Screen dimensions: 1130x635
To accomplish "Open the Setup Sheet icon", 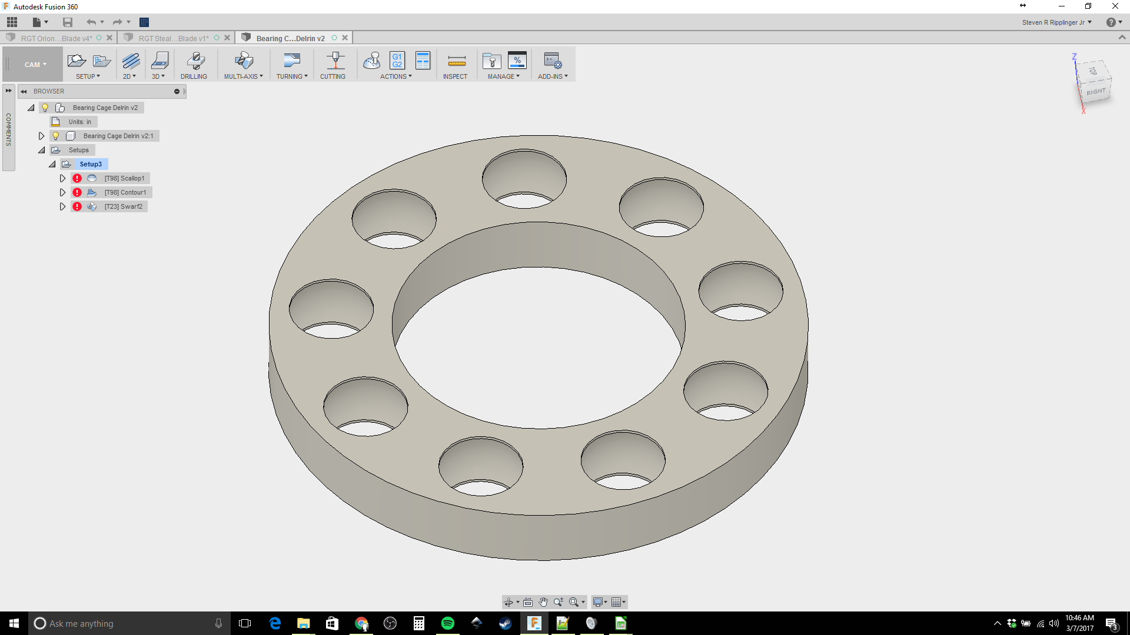I will [423, 61].
